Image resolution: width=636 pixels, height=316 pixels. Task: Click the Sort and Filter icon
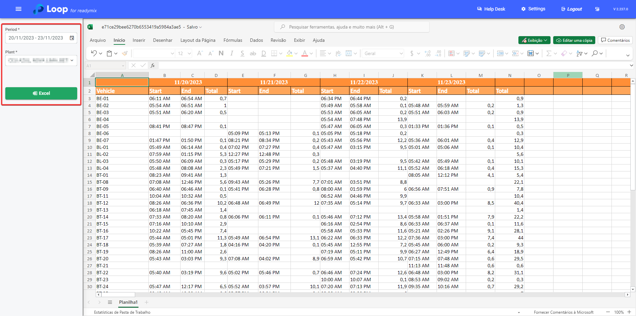[579, 53]
